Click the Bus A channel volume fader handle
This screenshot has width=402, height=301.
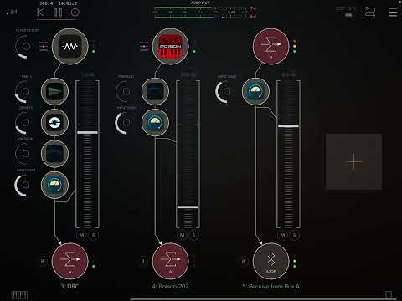coord(288,126)
